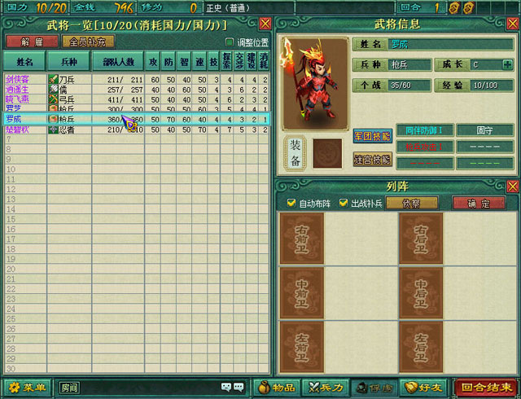Click the 解雇 dismiss button

coord(33,42)
